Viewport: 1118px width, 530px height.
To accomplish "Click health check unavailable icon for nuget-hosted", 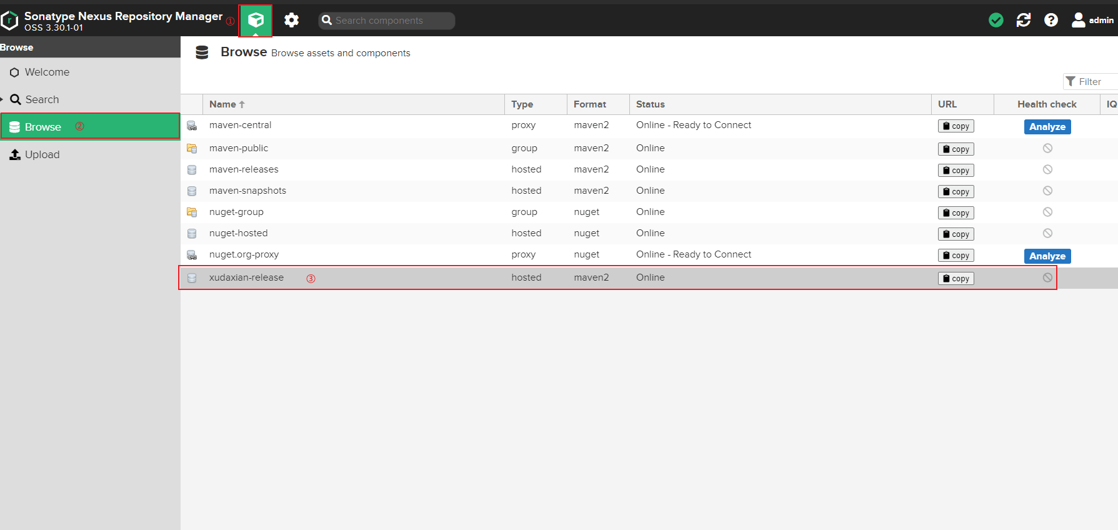I will [x=1047, y=233].
